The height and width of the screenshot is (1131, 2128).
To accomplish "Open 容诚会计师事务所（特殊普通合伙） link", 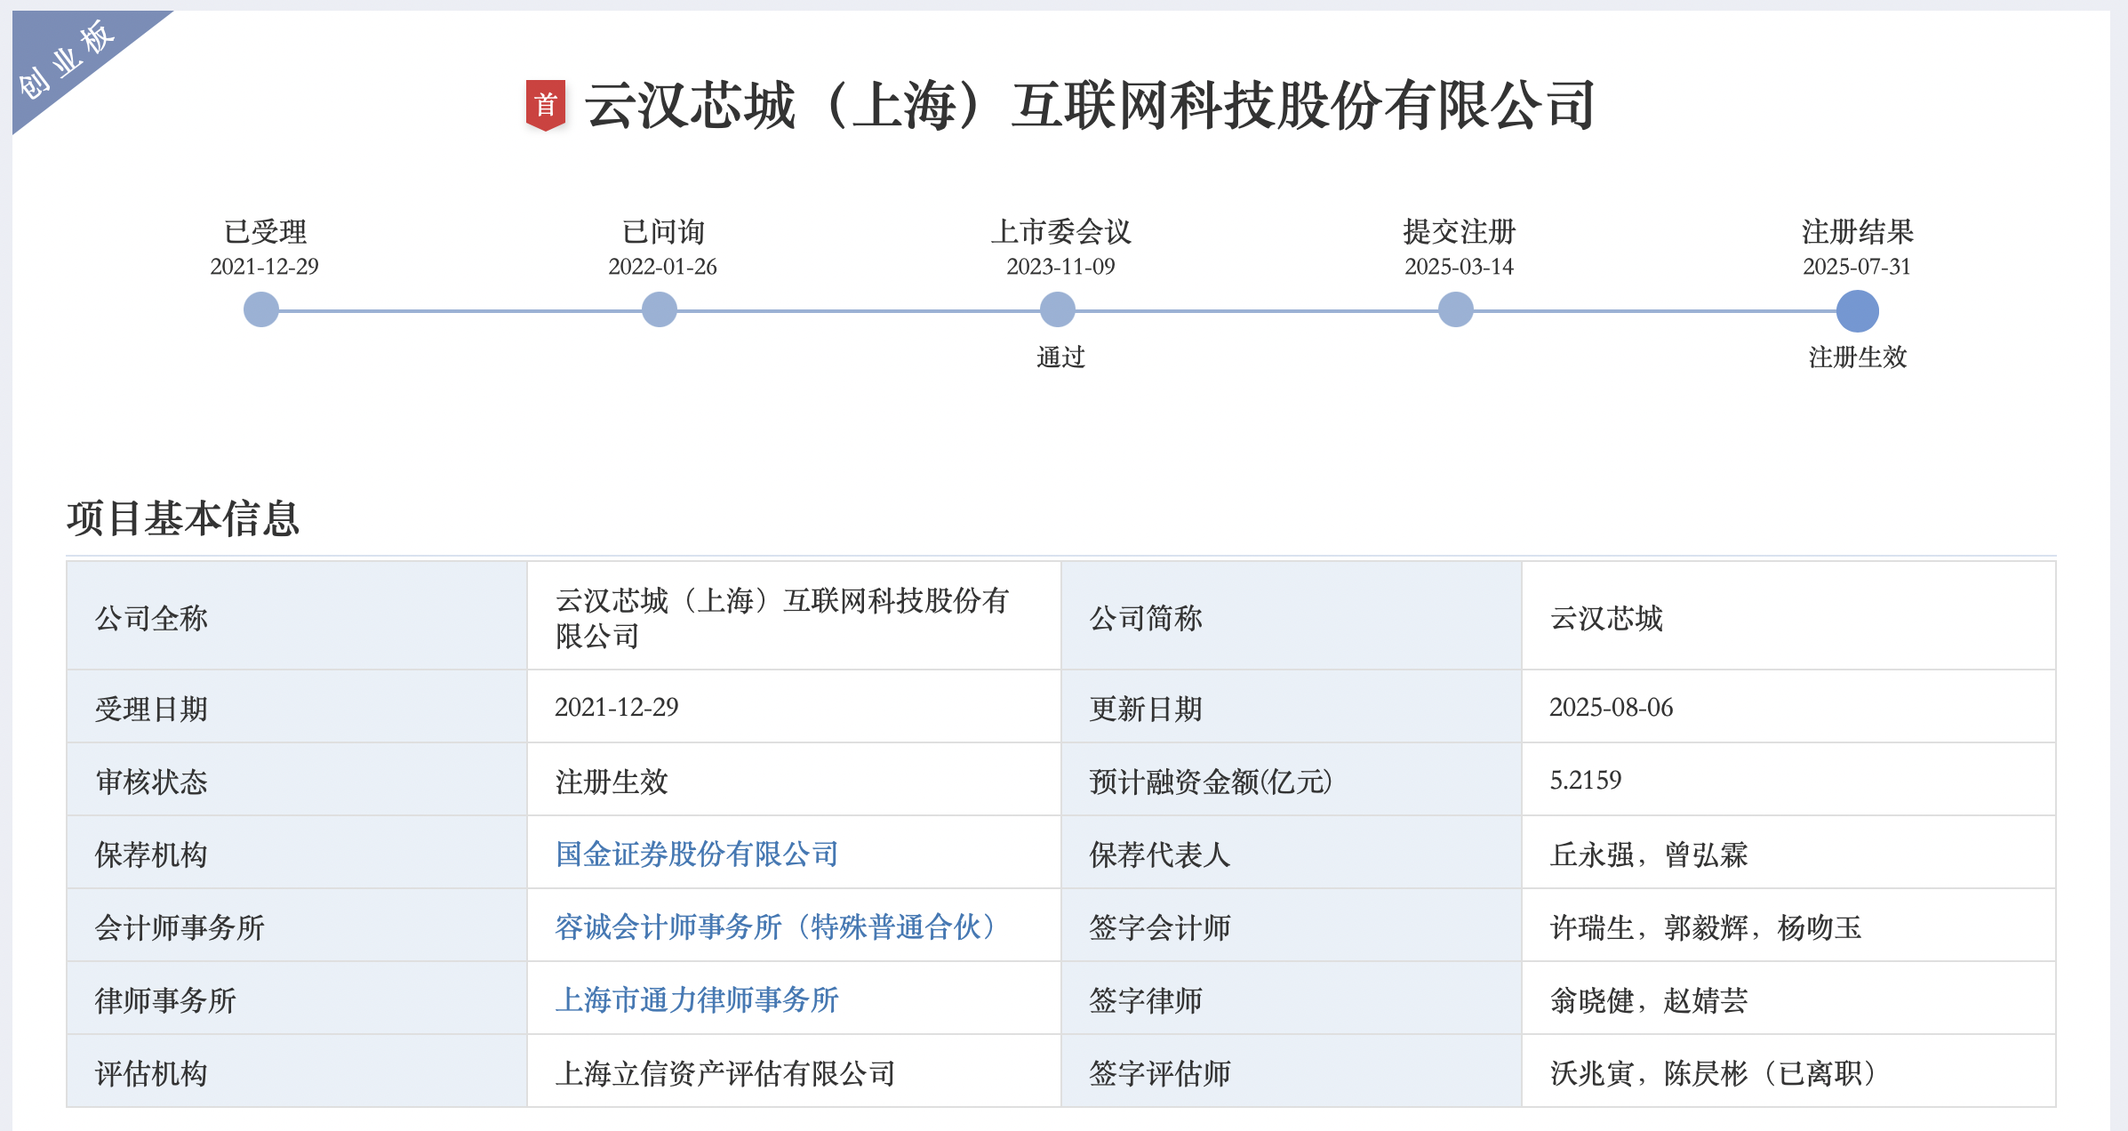I will (777, 927).
